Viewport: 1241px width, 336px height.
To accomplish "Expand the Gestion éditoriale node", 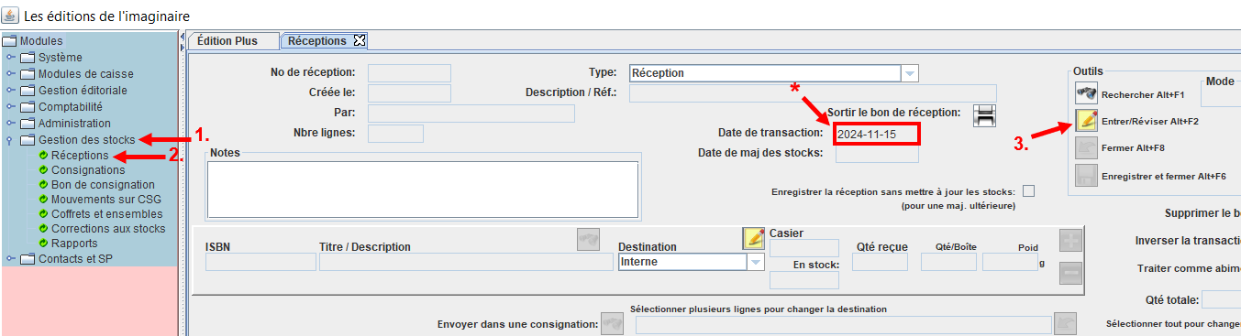I will point(10,91).
